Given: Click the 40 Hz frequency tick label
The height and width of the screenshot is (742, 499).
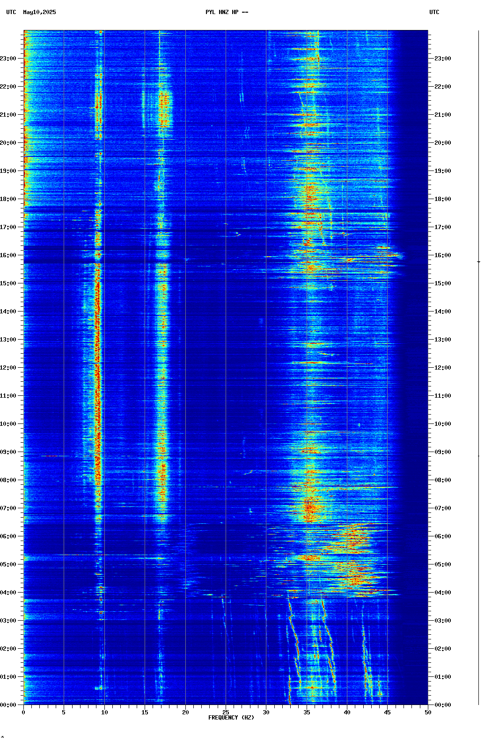Looking at the screenshot, I should click(x=347, y=712).
